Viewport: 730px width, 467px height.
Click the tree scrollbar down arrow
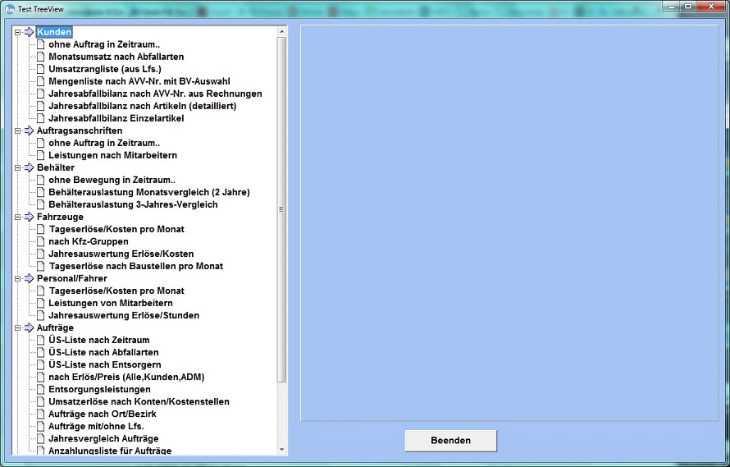[x=282, y=449]
